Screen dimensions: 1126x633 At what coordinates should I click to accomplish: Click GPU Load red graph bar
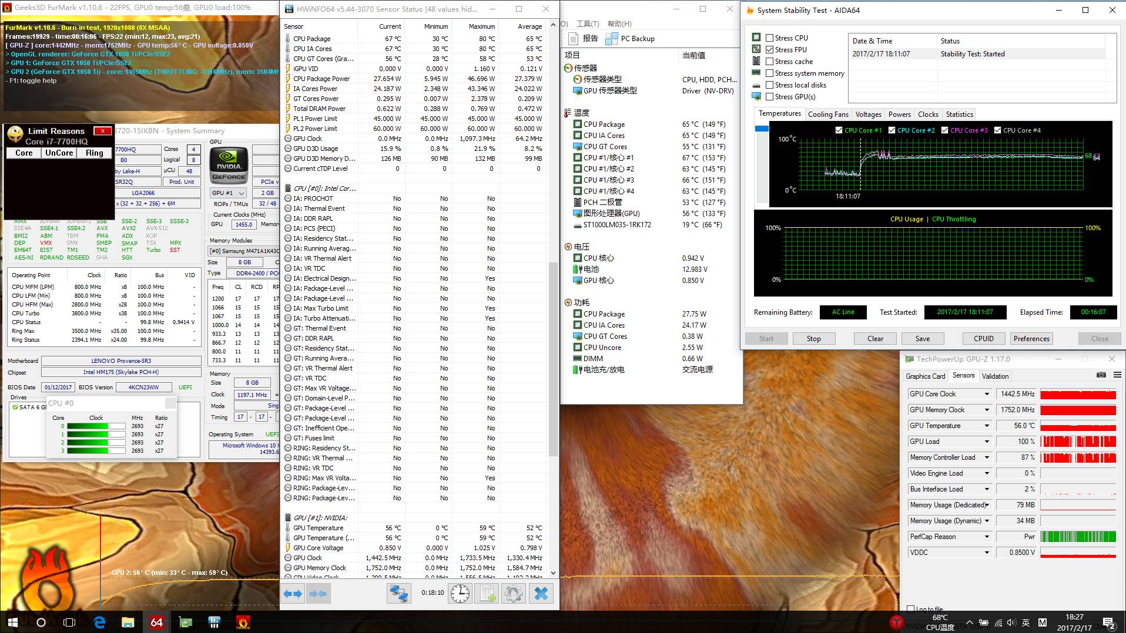(1078, 442)
